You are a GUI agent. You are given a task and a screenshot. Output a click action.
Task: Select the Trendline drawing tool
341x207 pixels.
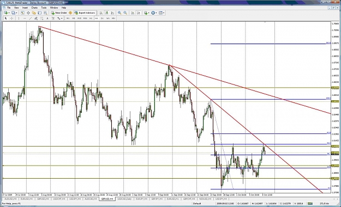point(30,18)
